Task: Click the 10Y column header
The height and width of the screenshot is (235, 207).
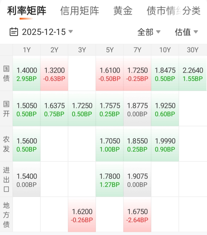Action: [x=165, y=50]
